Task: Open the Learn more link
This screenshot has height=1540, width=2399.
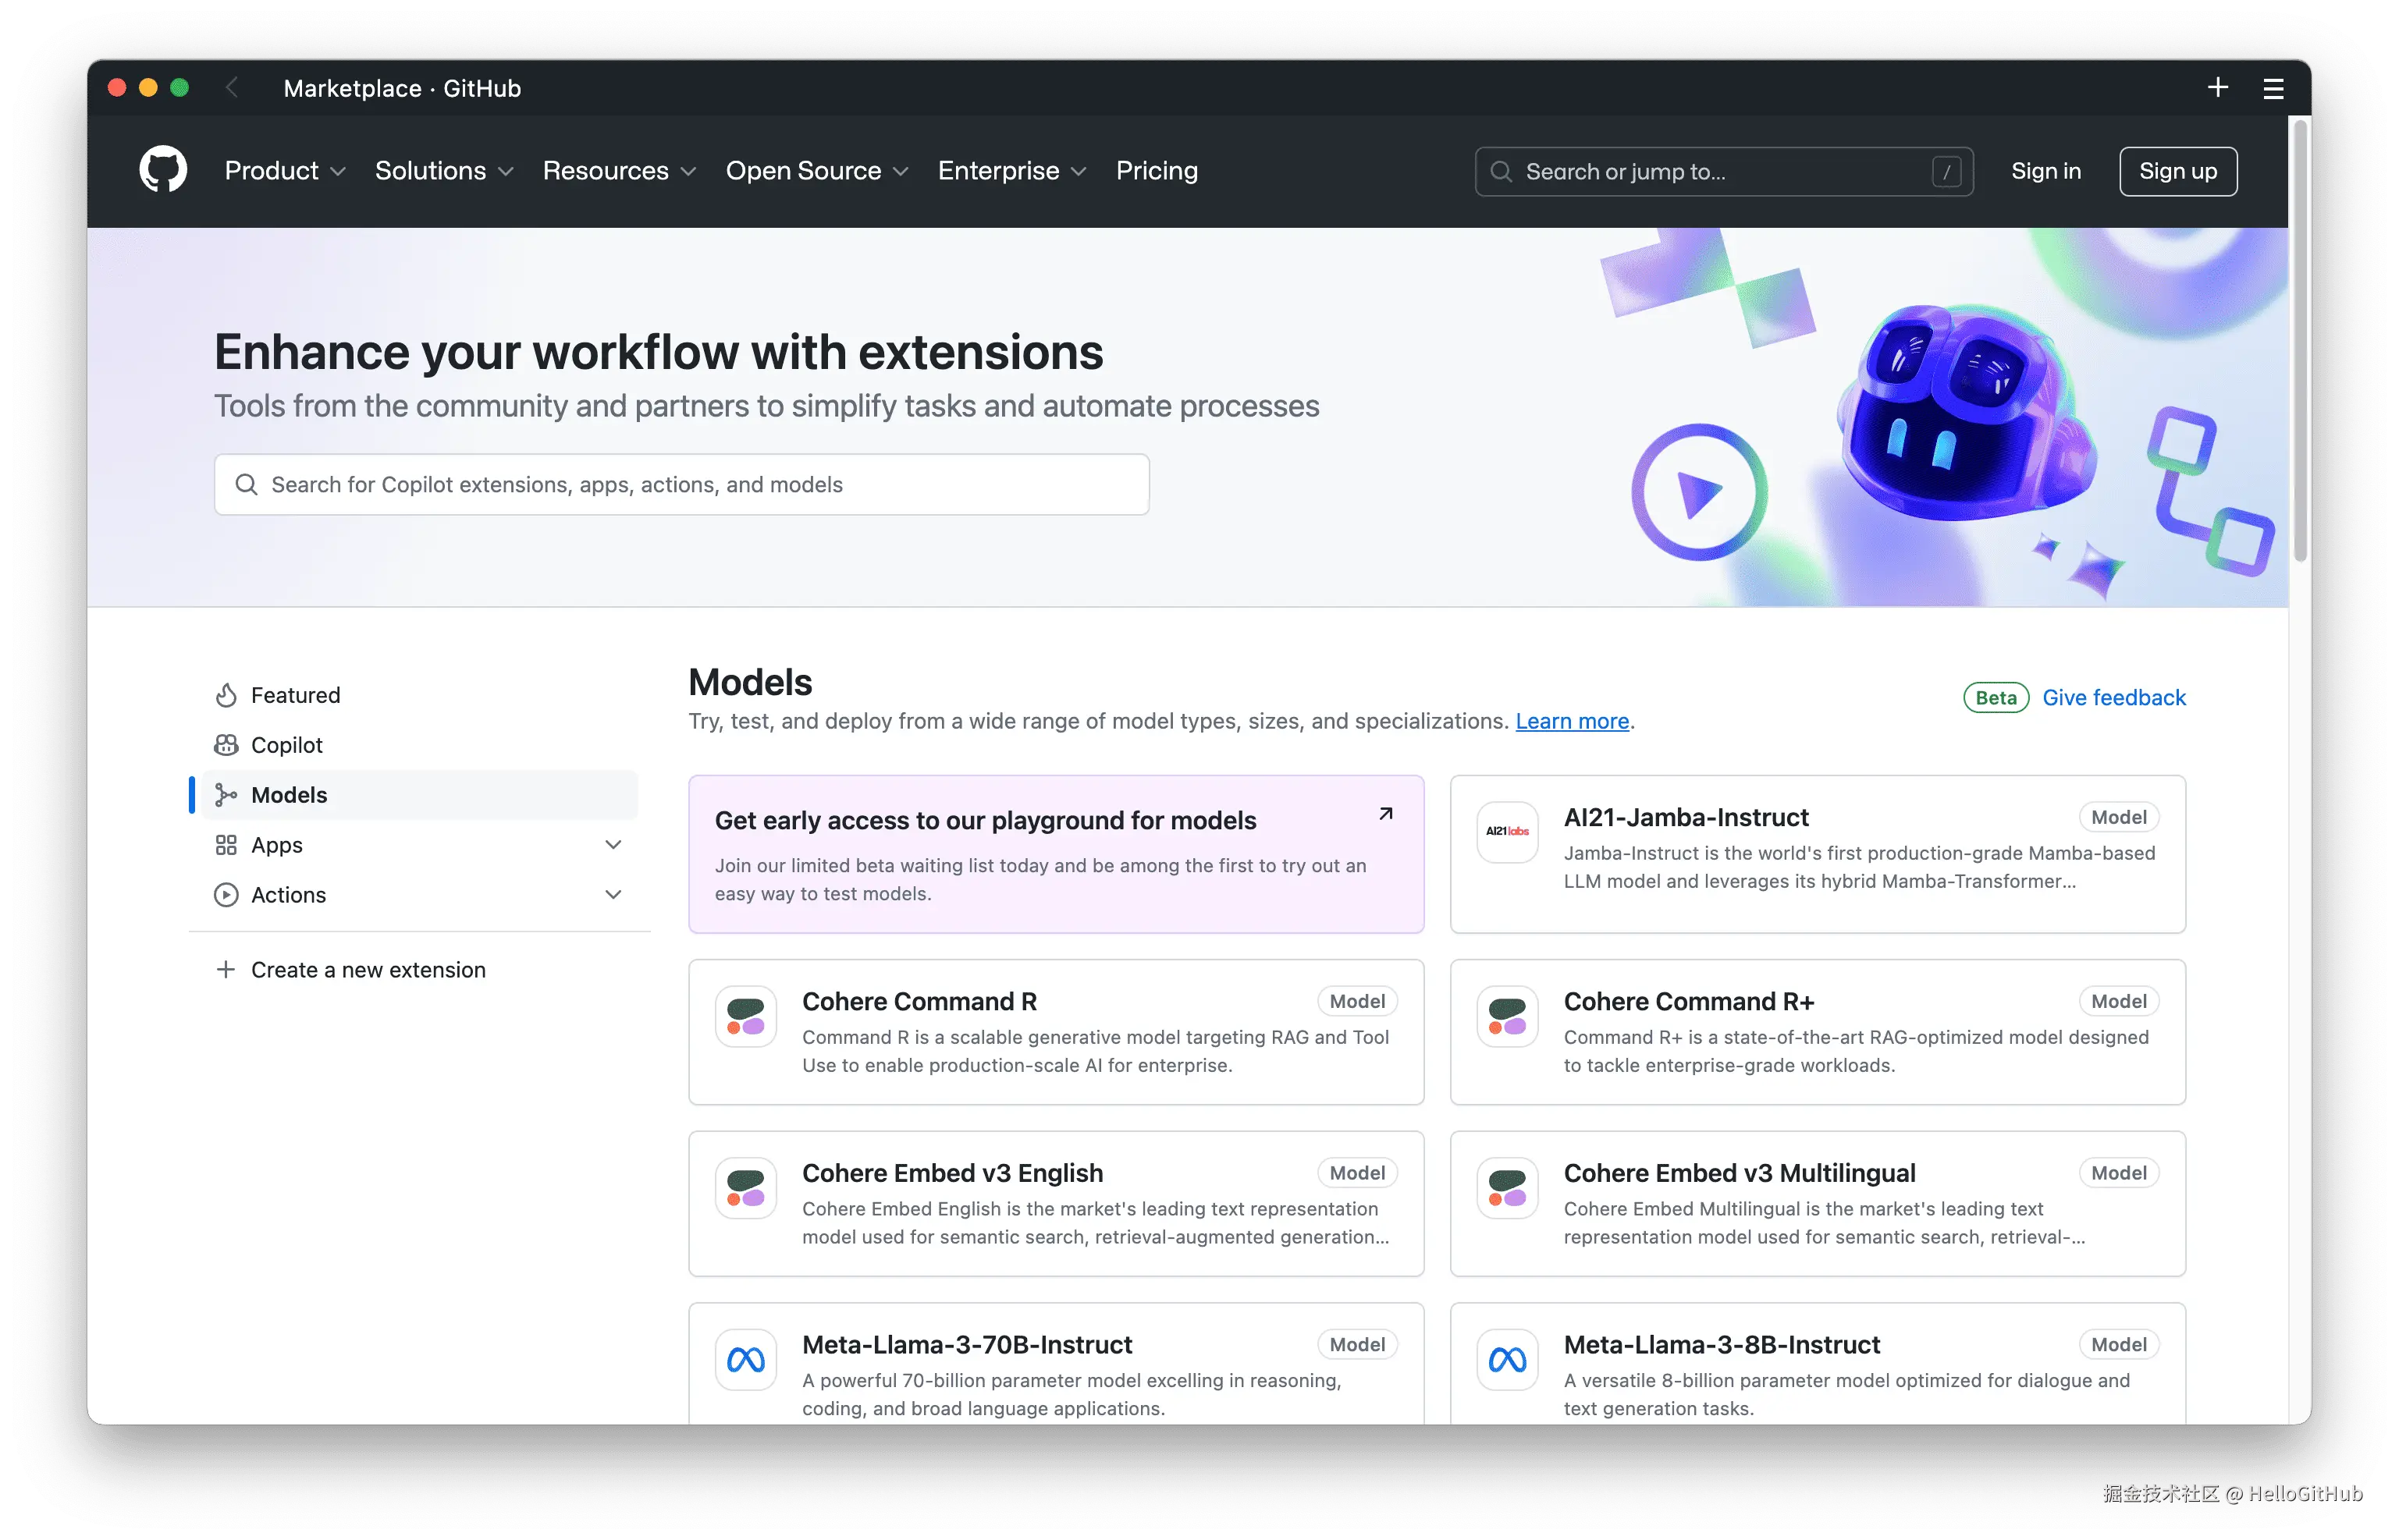Action: point(1572,721)
